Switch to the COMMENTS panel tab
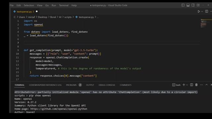The height and width of the screenshot is (119, 212). tap(126, 85)
